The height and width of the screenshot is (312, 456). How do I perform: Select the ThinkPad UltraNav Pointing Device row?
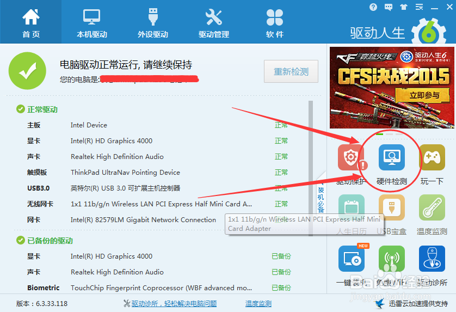[157, 172]
